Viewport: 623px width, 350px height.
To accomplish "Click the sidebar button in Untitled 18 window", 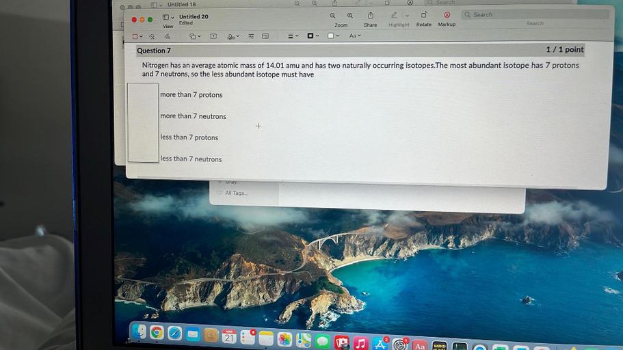I will 154,5.
